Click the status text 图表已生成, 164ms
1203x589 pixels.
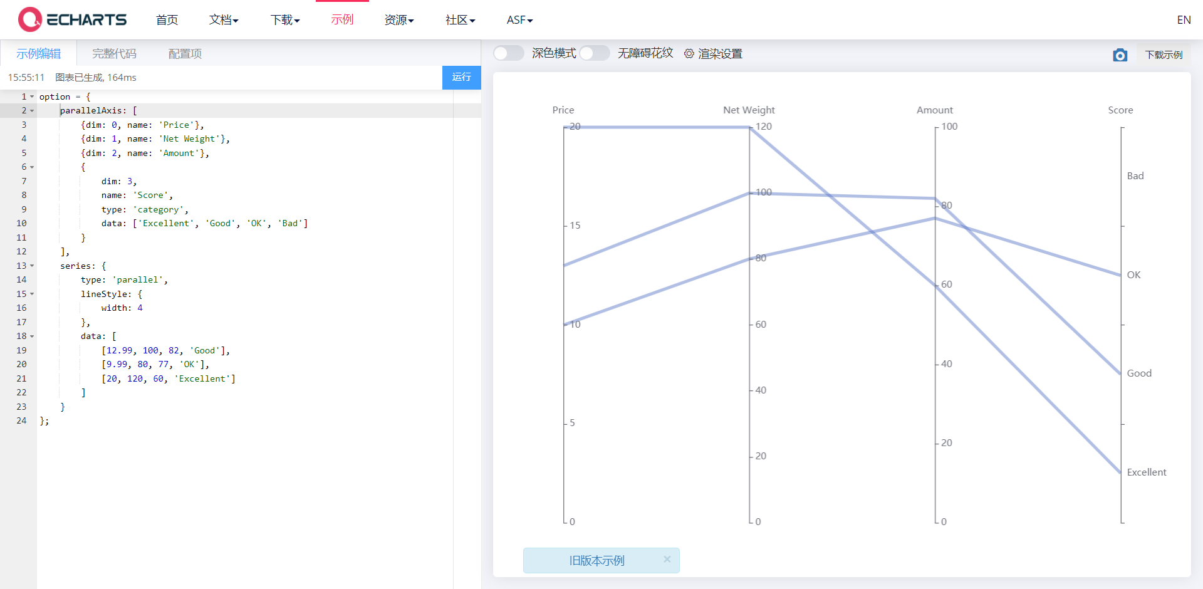pos(96,78)
